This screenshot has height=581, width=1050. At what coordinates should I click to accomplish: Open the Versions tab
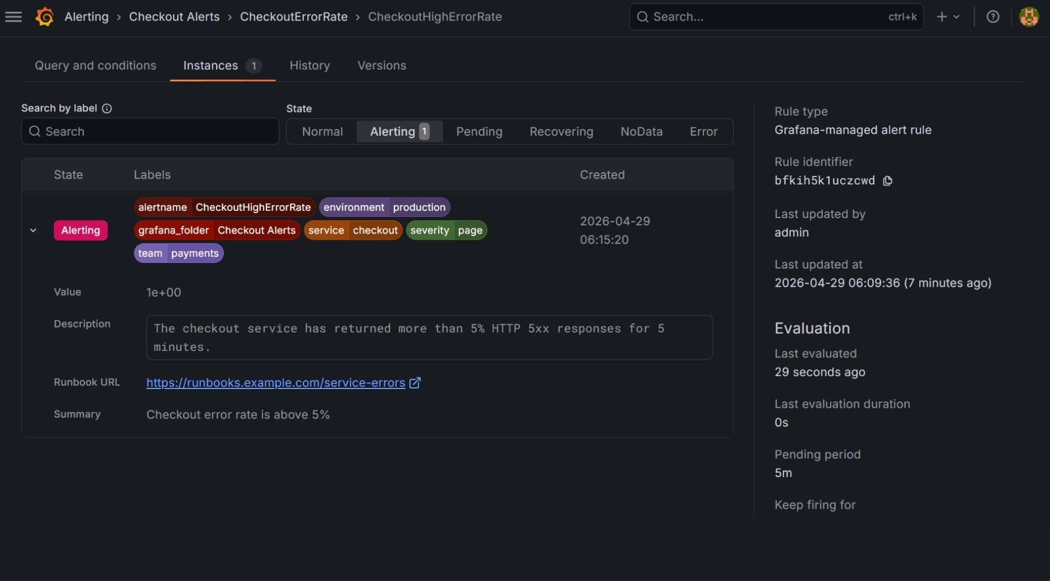(x=382, y=66)
